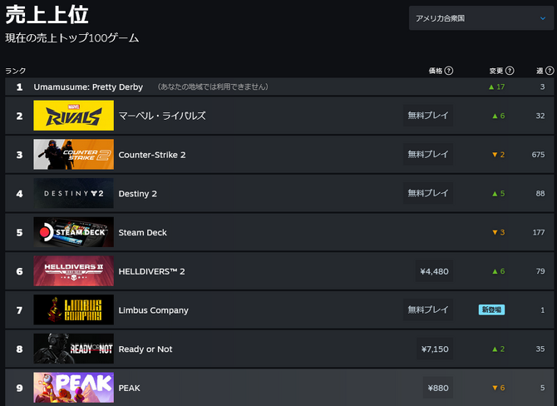
Task: Click the ¥880 price for PEAK
Action: pos(437,388)
